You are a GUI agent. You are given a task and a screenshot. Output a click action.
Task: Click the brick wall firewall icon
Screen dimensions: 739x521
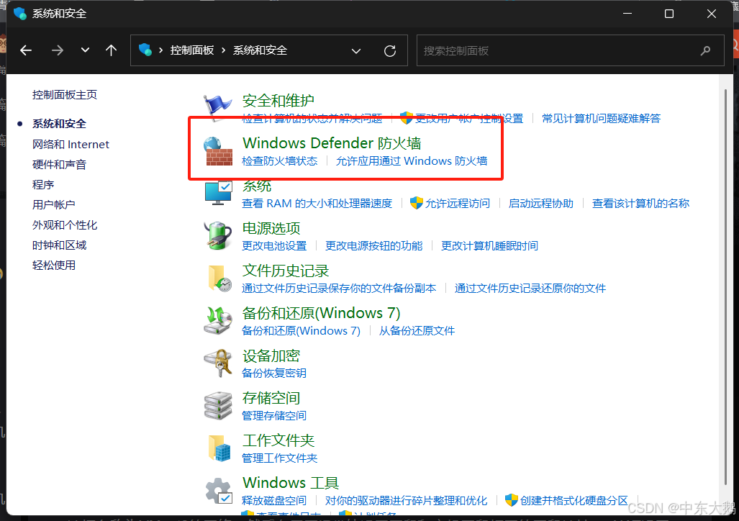pos(218,151)
